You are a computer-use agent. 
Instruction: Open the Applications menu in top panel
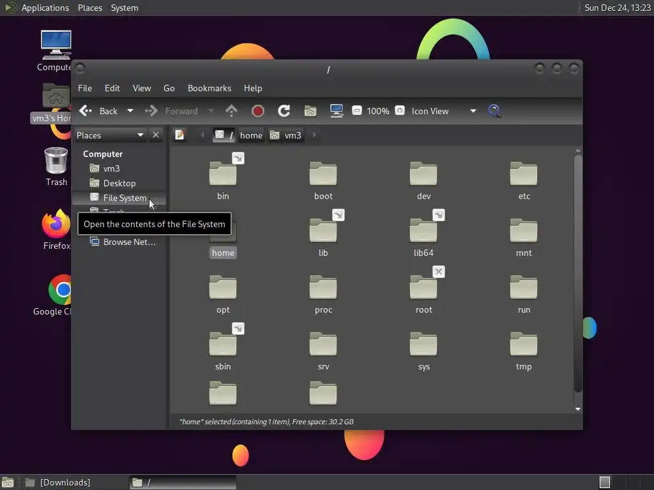click(x=45, y=8)
